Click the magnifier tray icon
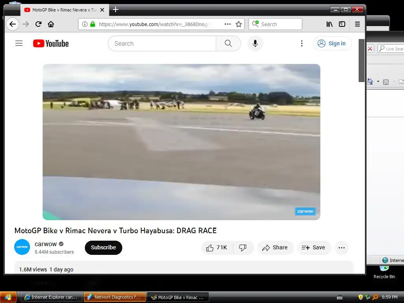The height and width of the screenshot is (303, 404). [x=376, y=297]
